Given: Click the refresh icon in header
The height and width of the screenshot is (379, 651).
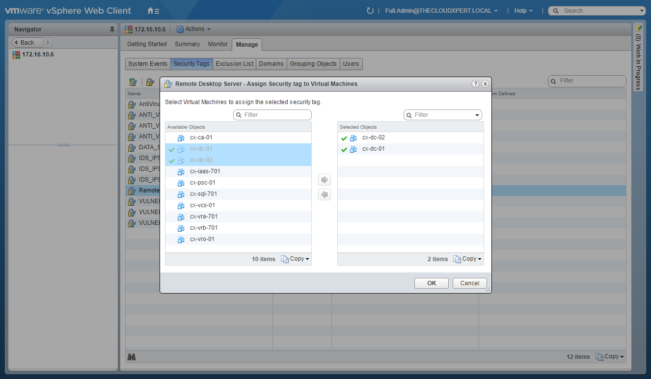Looking at the screenshot, I should (370, 11).
